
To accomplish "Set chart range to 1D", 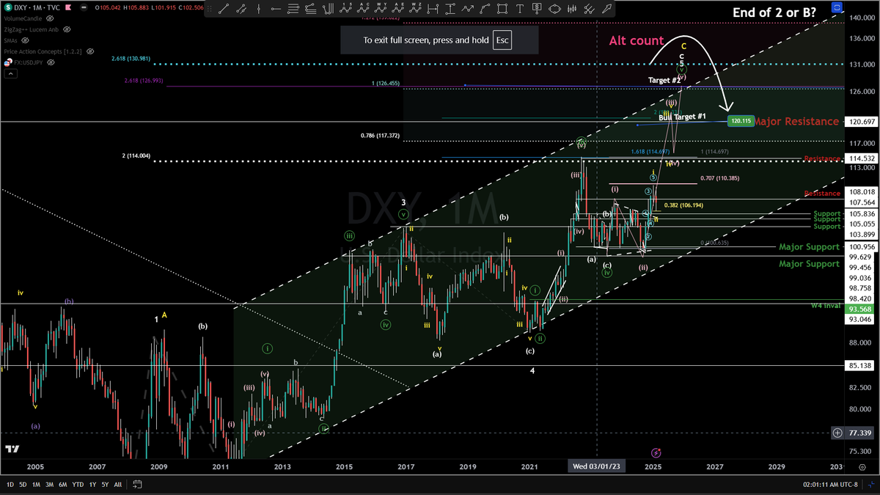I will pyautogui.click(x=10, y=485).
